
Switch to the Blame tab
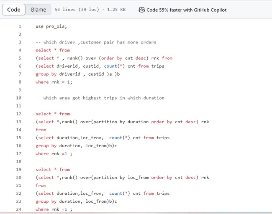click(x=38, y=10)
